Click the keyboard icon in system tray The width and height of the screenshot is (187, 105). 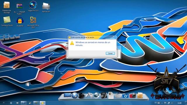click(159, 103)
